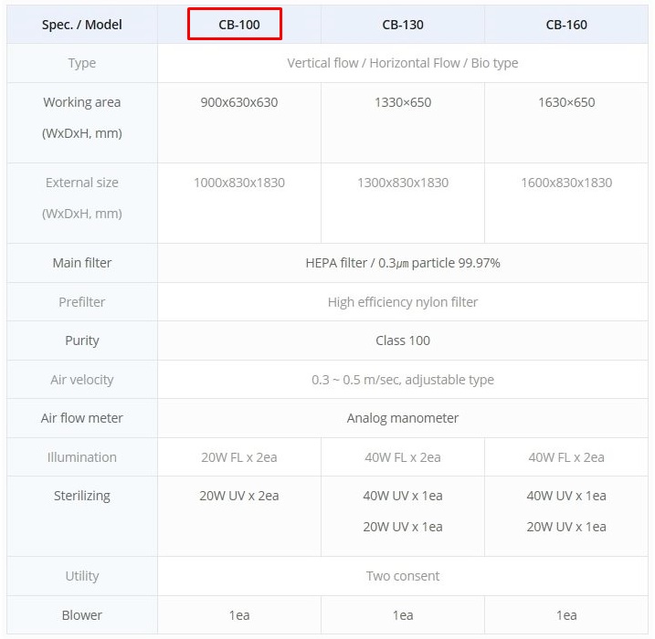Click the 900x630x630 working area value
Screen dimensions: 655x639
pyautogui.click(x=238, y=102)
